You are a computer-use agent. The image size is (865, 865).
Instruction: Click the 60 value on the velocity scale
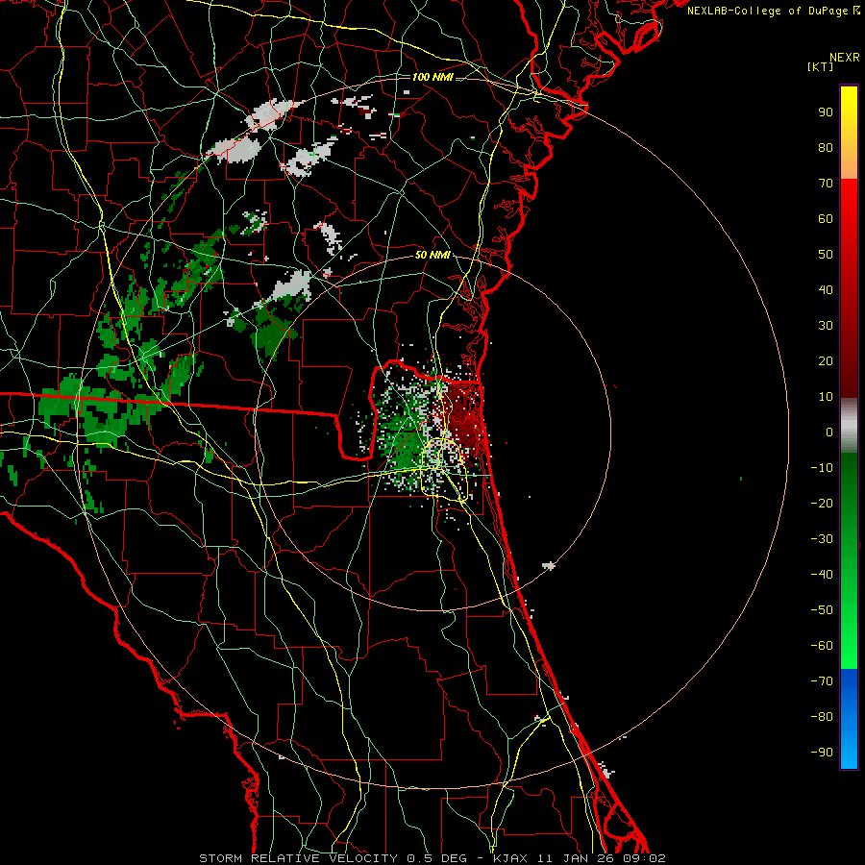[x=826, y=219]
